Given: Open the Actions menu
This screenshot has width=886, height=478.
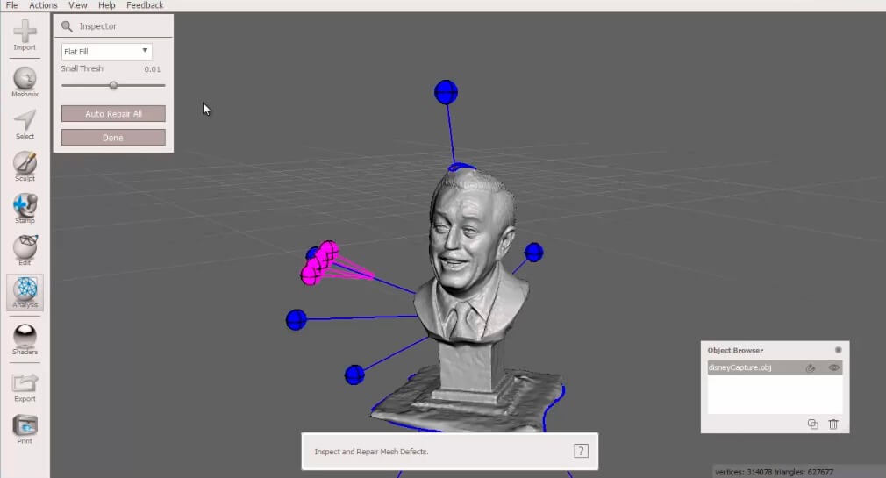Looking at the screenshot, I should click(x=43, y=5).
